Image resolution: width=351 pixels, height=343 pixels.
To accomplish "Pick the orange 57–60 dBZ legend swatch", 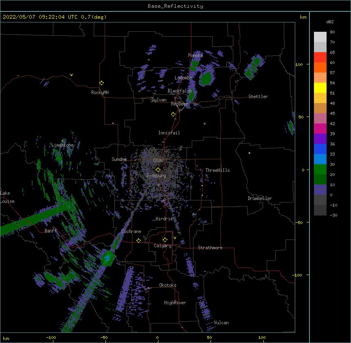I will 320,67.
